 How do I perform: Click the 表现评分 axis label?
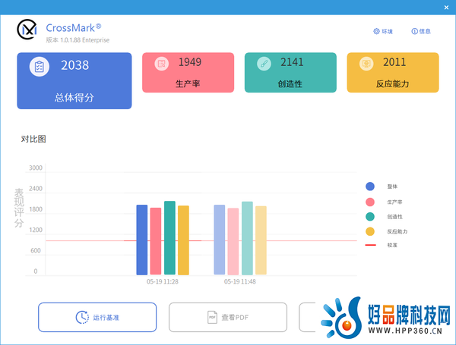click(19, 208)
